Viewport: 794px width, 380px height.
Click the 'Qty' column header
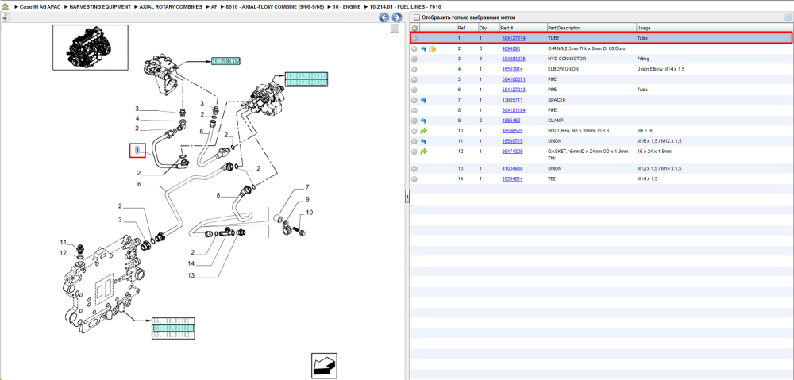483,28
